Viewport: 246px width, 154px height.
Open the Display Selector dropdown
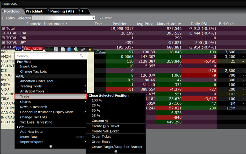93,18
